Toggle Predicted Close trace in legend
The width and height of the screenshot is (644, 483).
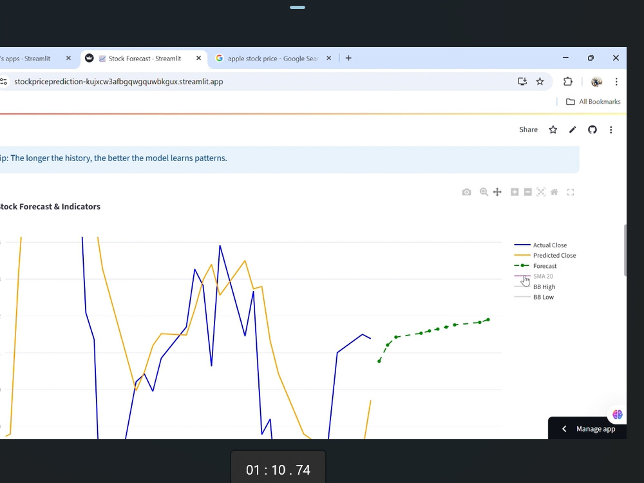click(x=545, y=256)
